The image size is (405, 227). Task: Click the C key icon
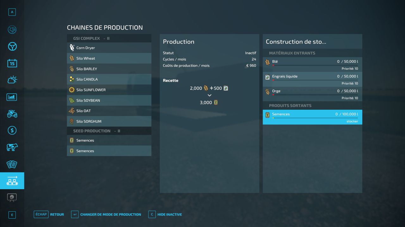pos(152,214)
